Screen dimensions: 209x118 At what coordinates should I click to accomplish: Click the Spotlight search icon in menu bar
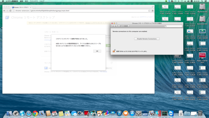202,1
